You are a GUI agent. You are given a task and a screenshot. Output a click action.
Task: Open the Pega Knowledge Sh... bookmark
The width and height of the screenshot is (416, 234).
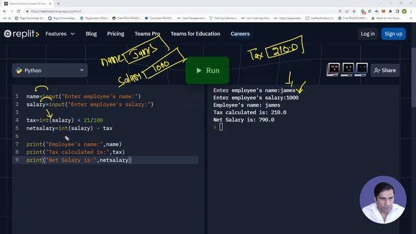[x=30, y=18]
